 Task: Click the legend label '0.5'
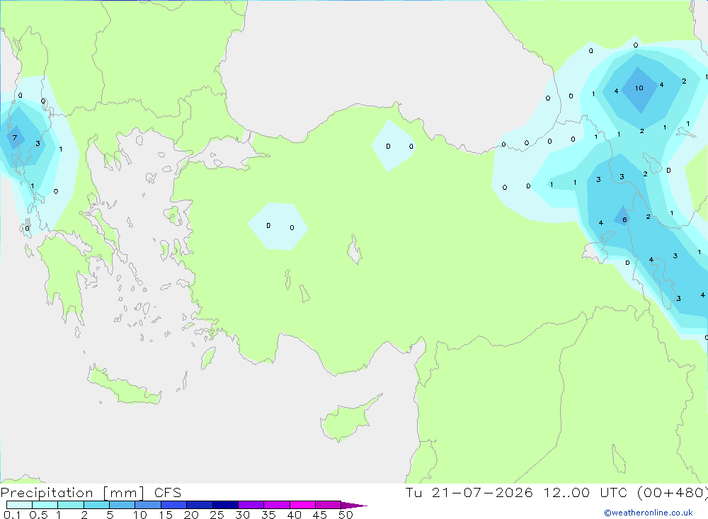tap(38, 515)
